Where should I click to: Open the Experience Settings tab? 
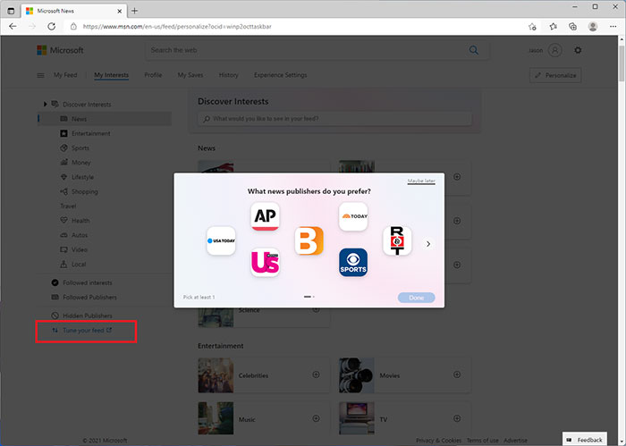tap(280, 75)
